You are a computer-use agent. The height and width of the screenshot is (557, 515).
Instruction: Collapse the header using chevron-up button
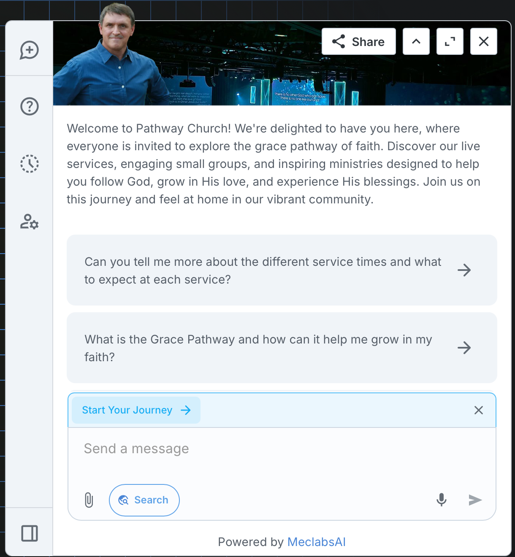416,41
